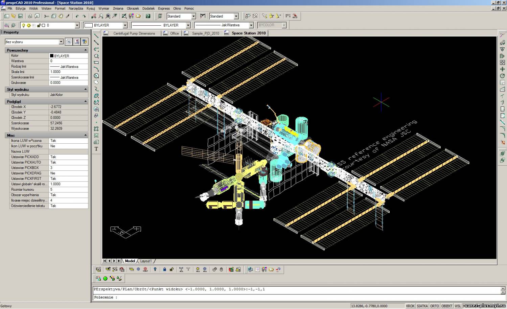Switch to the Layout1 tab
Image resolution: width=507 pixels, height=309 pixels.
click(146, 261)
